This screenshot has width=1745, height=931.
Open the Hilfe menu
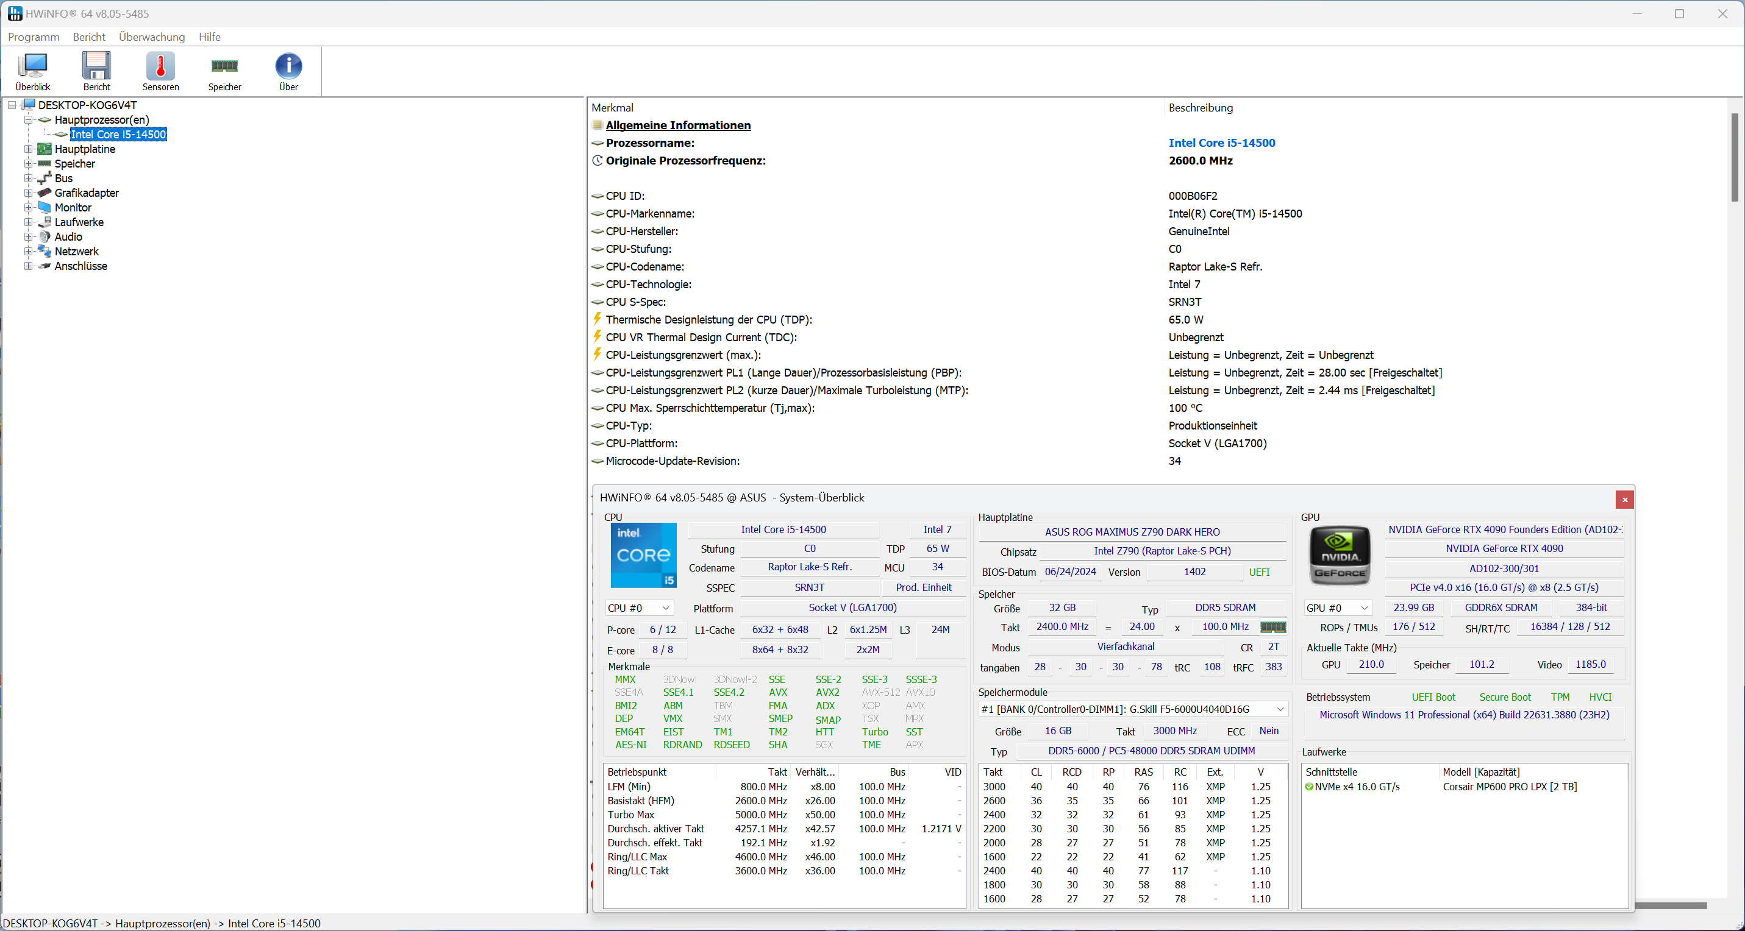click(210, 37)
